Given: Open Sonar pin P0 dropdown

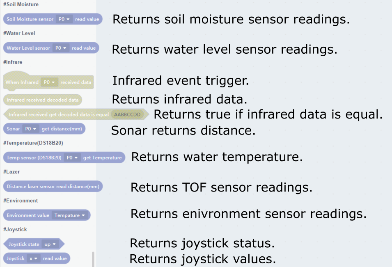Looking at the screenshot, I should pyautogui.click(x=31, y=129).
